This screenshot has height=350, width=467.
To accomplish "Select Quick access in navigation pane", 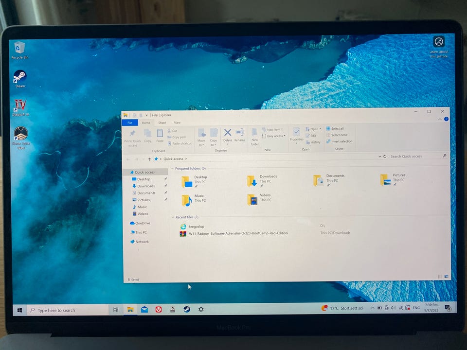I will coord(145,172).
